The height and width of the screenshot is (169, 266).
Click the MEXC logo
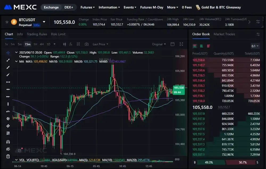coord(20,7)
